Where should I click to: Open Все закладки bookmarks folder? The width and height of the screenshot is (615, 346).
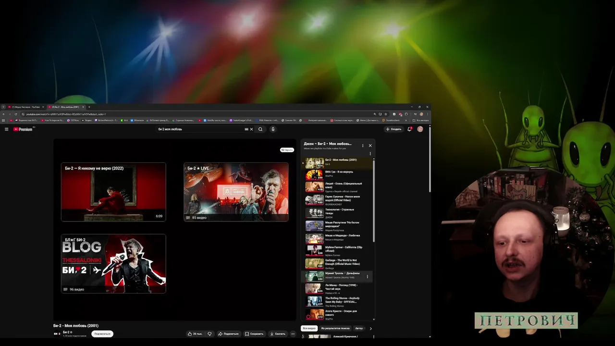coord(421,120)
